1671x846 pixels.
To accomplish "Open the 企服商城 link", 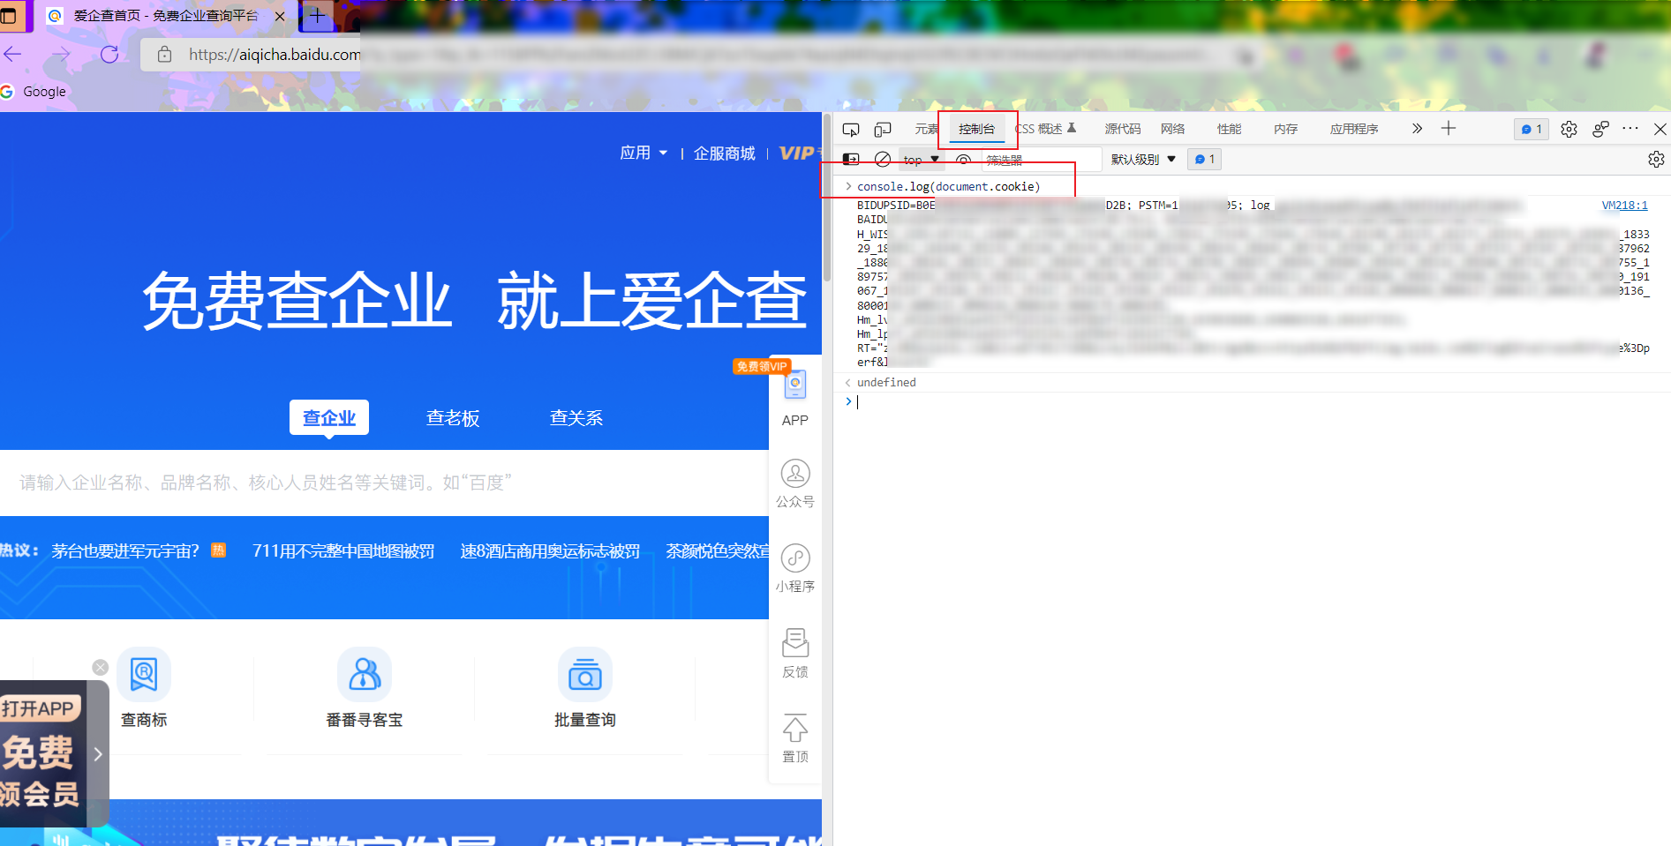I will (725, 153).
